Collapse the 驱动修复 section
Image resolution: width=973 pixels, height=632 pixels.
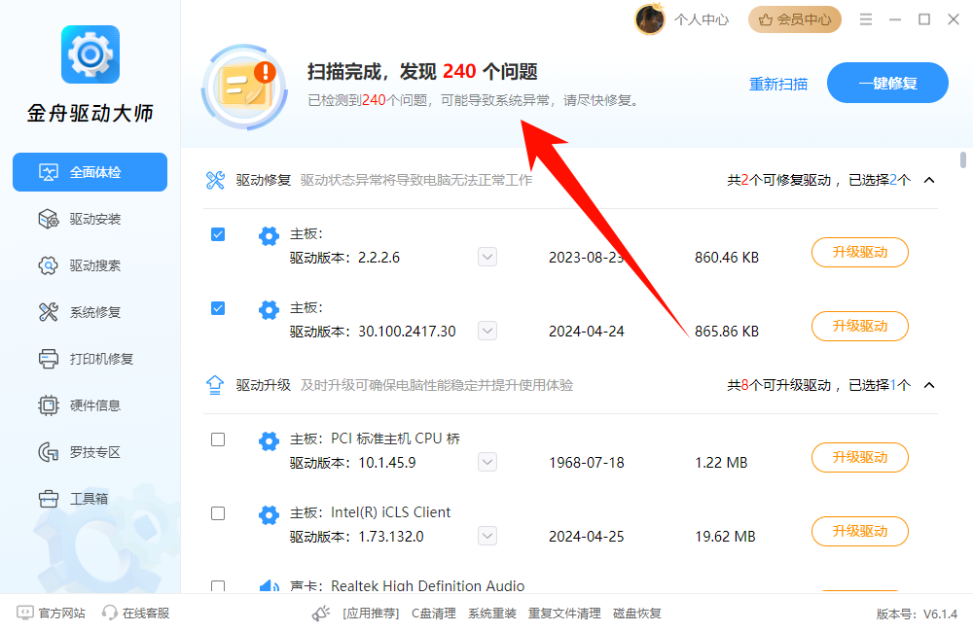[x=928, y=180]
